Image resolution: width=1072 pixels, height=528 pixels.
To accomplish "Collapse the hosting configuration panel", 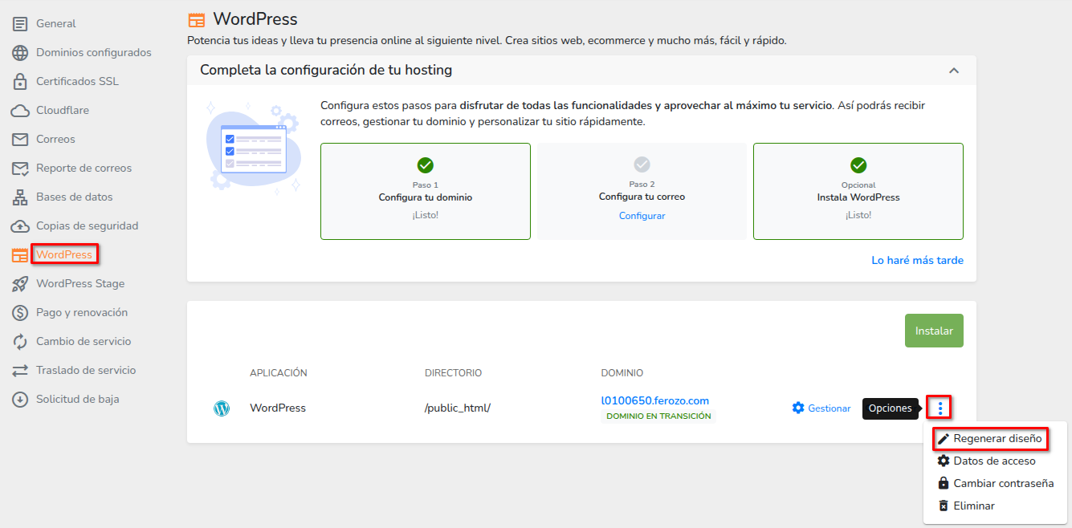I will [953, 71].
